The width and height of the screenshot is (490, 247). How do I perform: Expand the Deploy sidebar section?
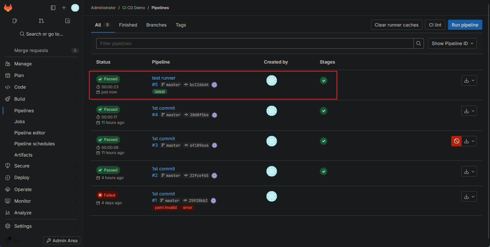click(41, 177)
